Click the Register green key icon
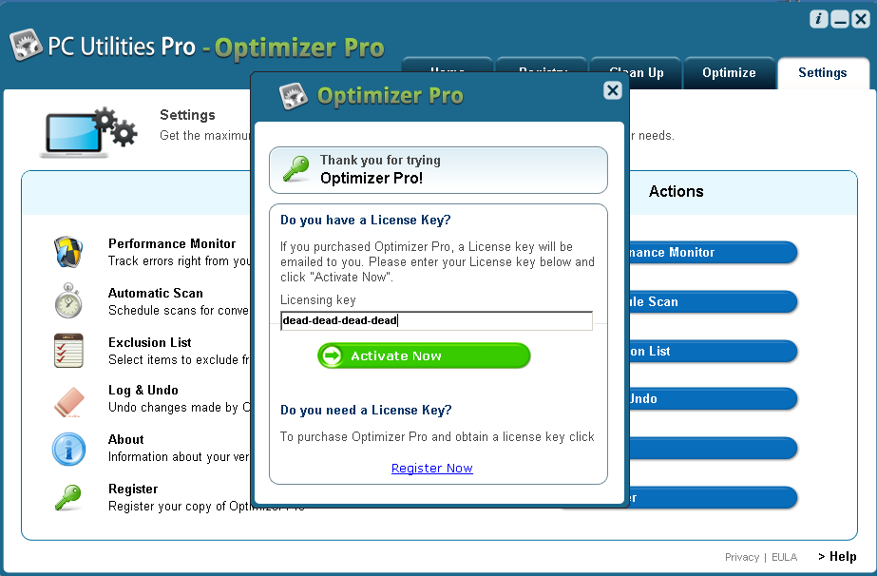The width and height of the screenshot is (877, 576). 68,497
